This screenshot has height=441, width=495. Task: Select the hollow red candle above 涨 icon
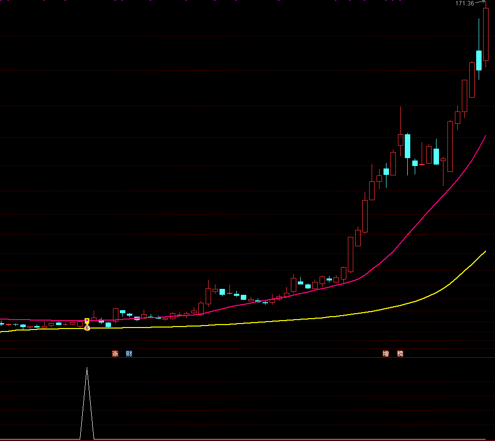[x=115, y=314]
